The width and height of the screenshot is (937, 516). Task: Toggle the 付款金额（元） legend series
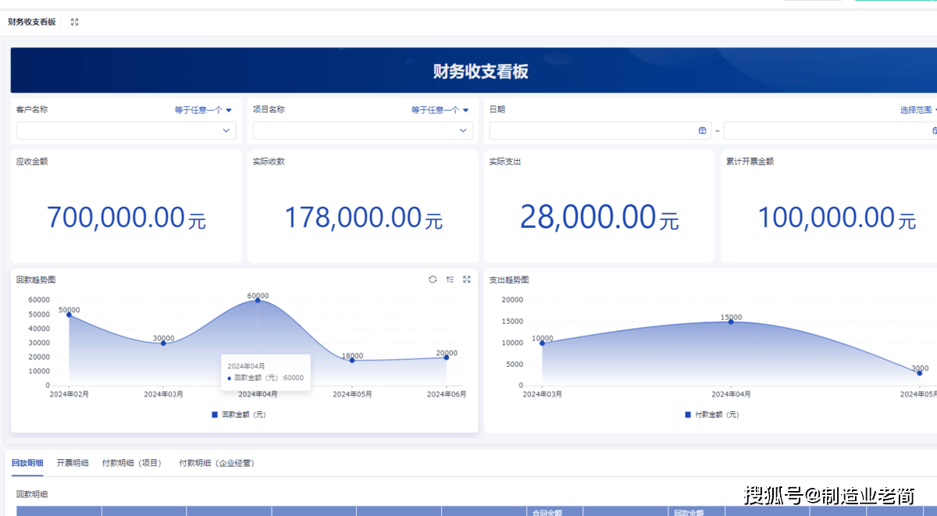(711, 415)
